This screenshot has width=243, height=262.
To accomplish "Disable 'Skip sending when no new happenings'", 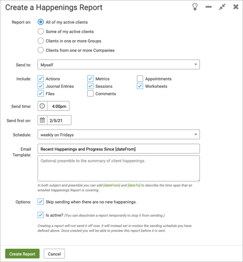I will click(41, 202).
